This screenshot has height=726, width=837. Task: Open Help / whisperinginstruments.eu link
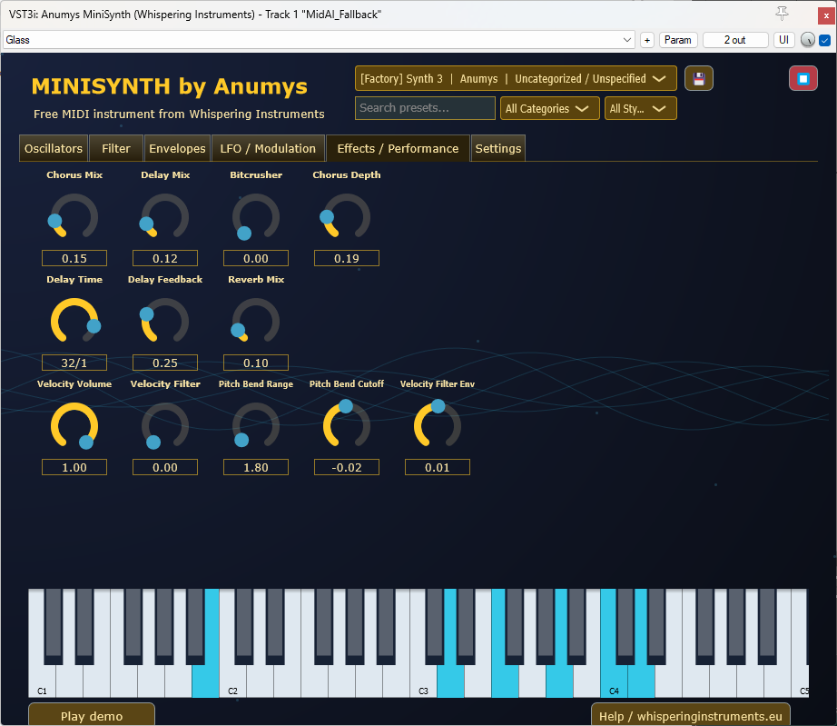(x=690, y=715)
